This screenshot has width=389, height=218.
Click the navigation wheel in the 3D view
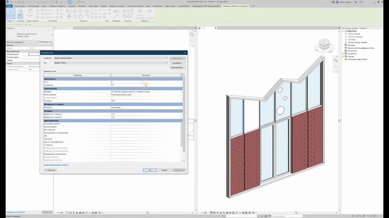[336, 61]
